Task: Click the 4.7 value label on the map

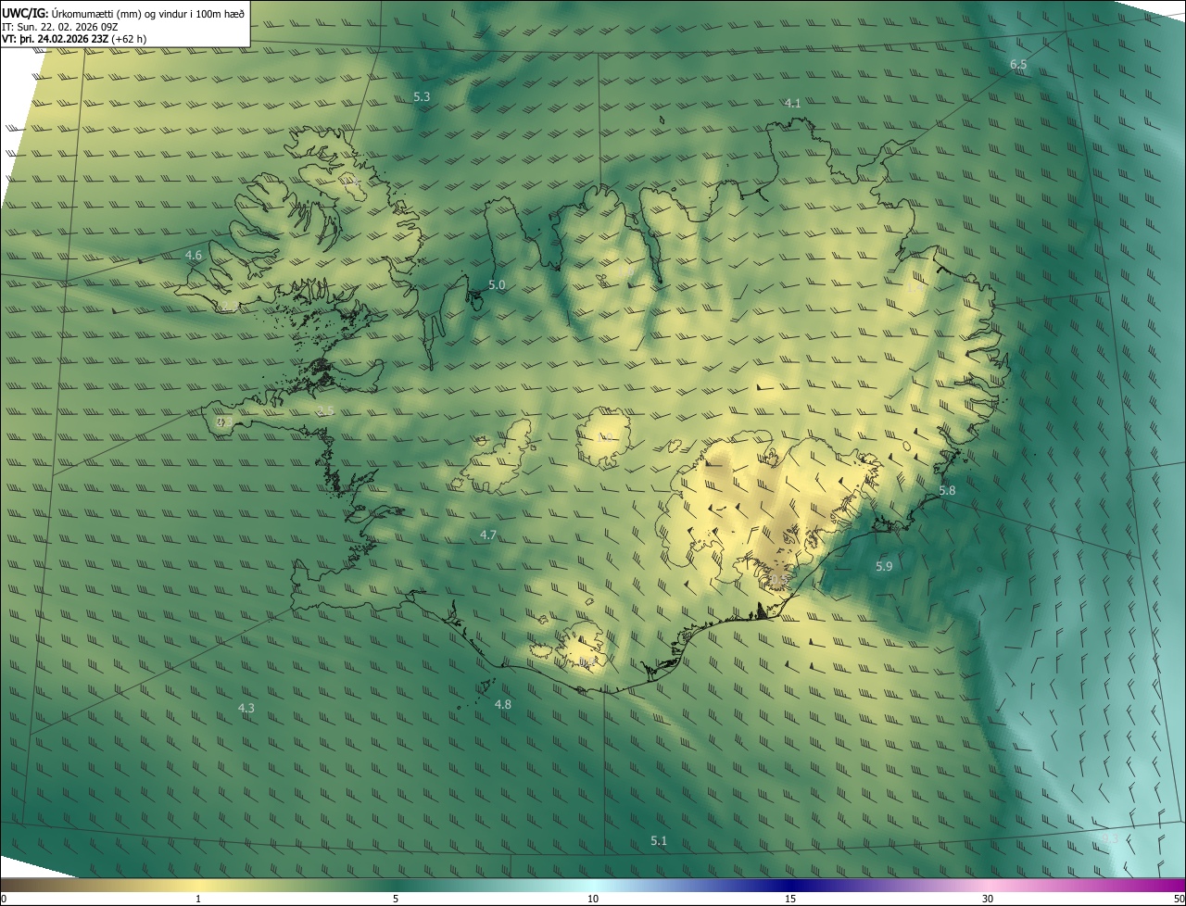Action: (x=488, y=535)
